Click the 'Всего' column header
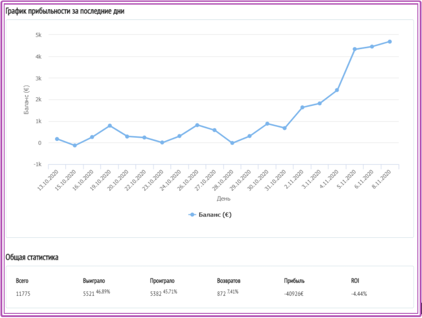Image resolution: width=422 pixels, height=318 pixels. point(22,281)
